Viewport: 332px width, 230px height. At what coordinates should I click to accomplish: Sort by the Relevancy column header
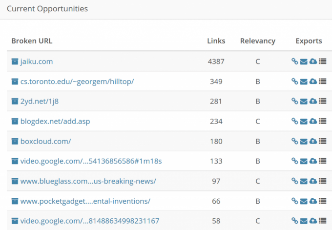(258, 41)
